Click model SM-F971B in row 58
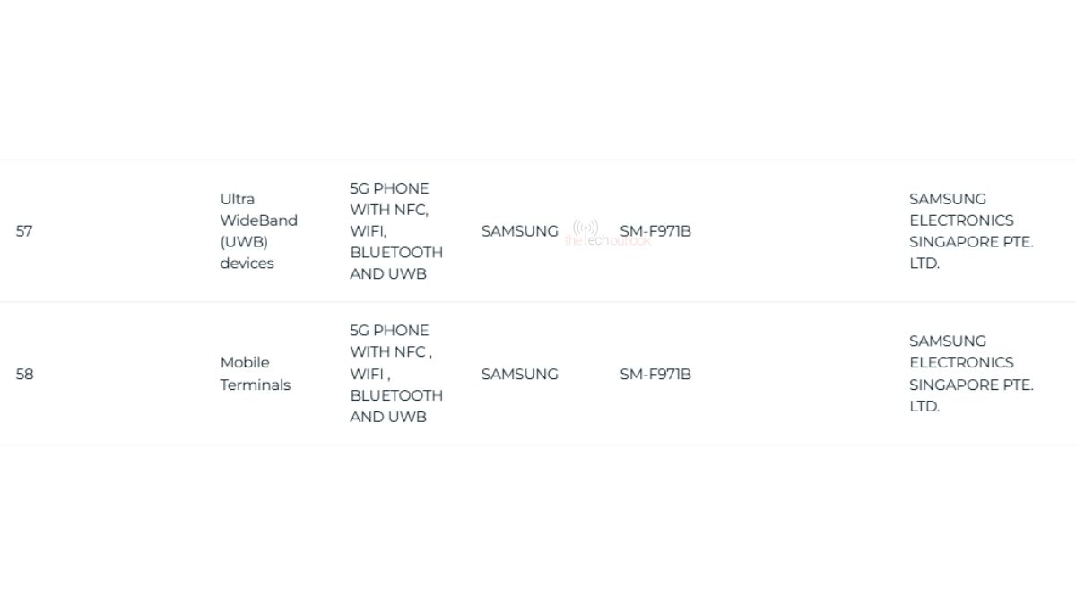Image resolution: width=1076 pixels, height=605 pixels. 655,374
